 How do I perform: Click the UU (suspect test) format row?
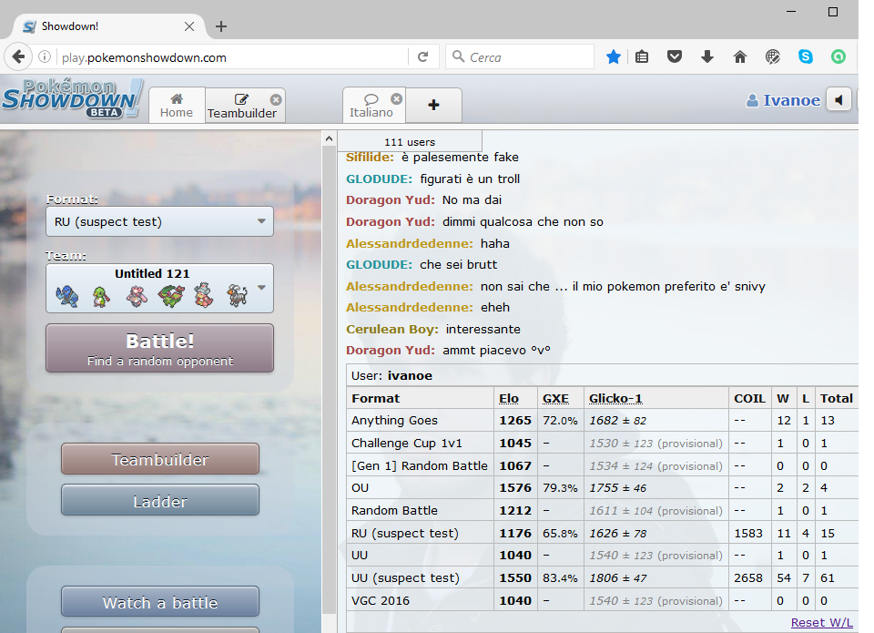coord(602,577)
